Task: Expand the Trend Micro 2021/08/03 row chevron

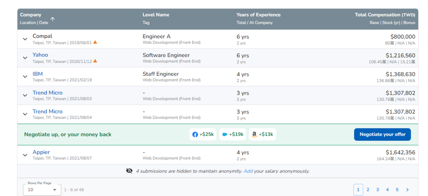Action: pyautogui.click(x=25, y=95)
